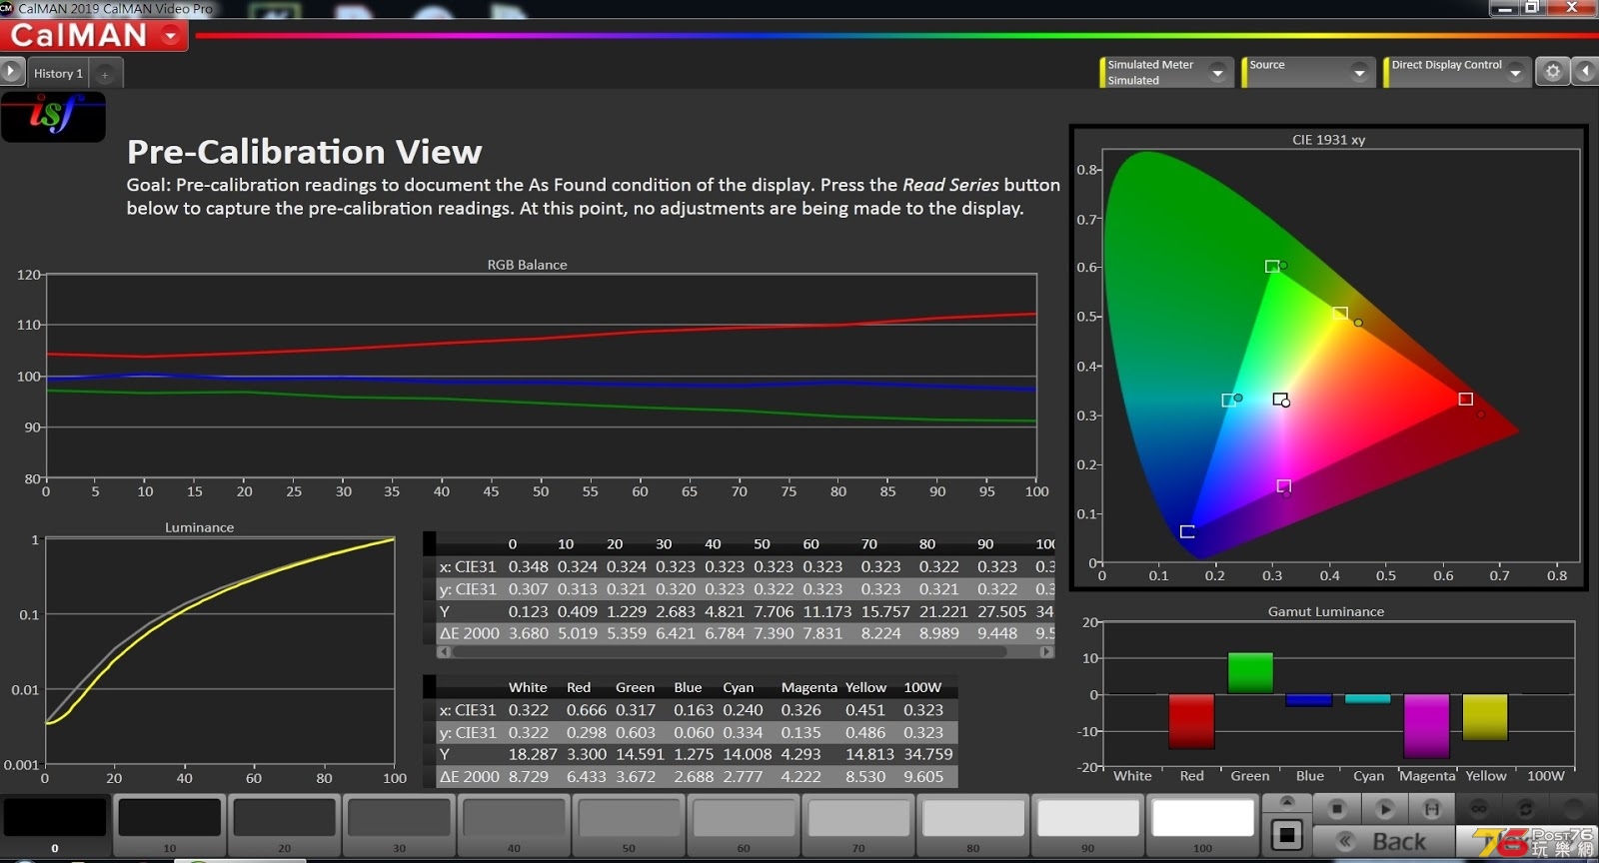Click the Magenta bar in Gamut Luminance
This screenshot has height=863, width=1599.
(1426, 726)
